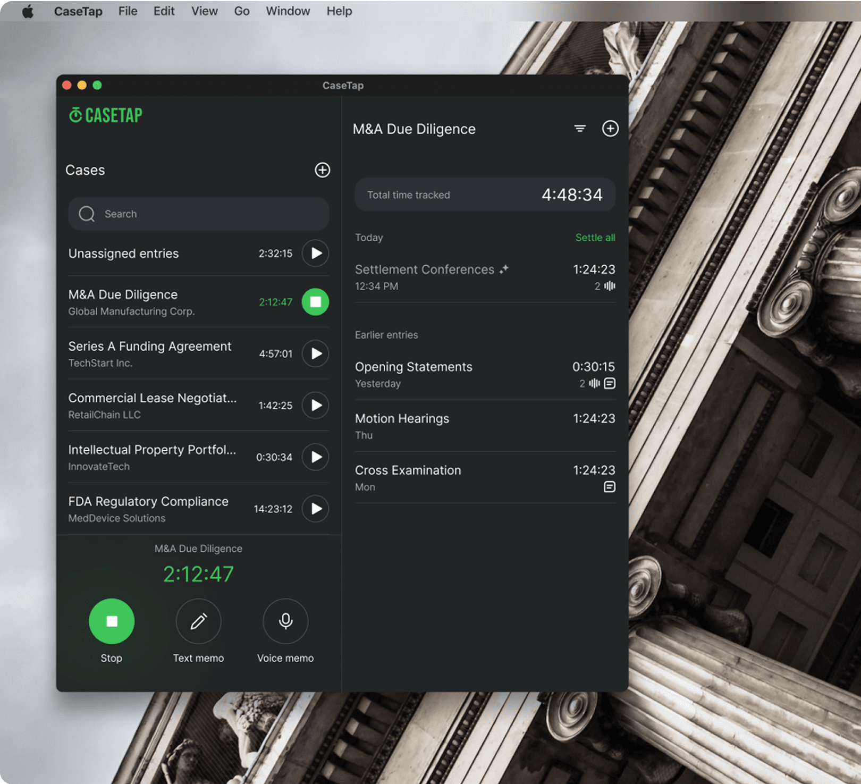Click the Cases heading
The width and height of the screenshot is (861, 784).
point(85,170)
